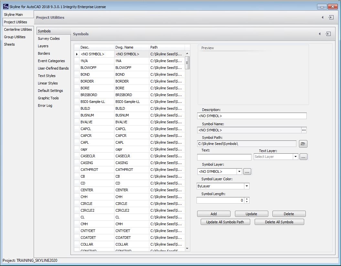Sort by Dwg. Name column header
The height and width of the screenshot is (266, 341).
(x=132, y=47)
